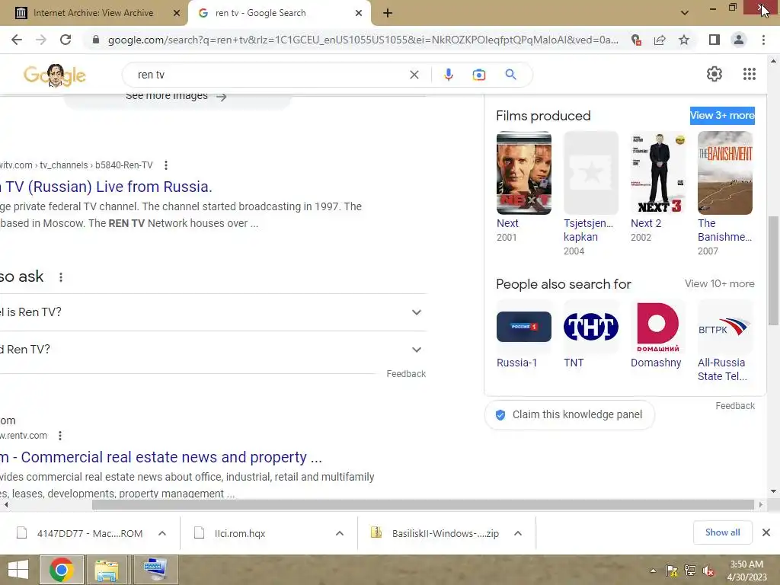
Task: Open the Next 2001 film poster
Action: point(524,173)
